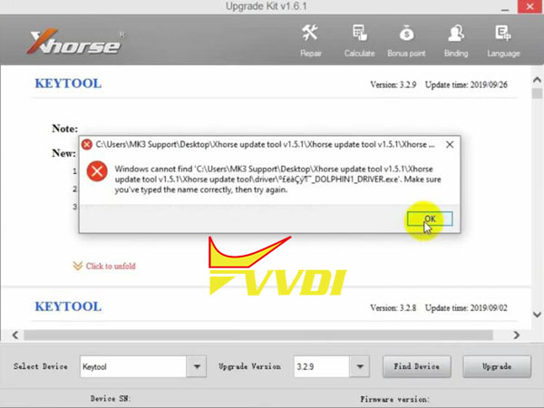Close the Windows error dialog
This screenshot has height=408, width=544.
click(x=450, y=144)
